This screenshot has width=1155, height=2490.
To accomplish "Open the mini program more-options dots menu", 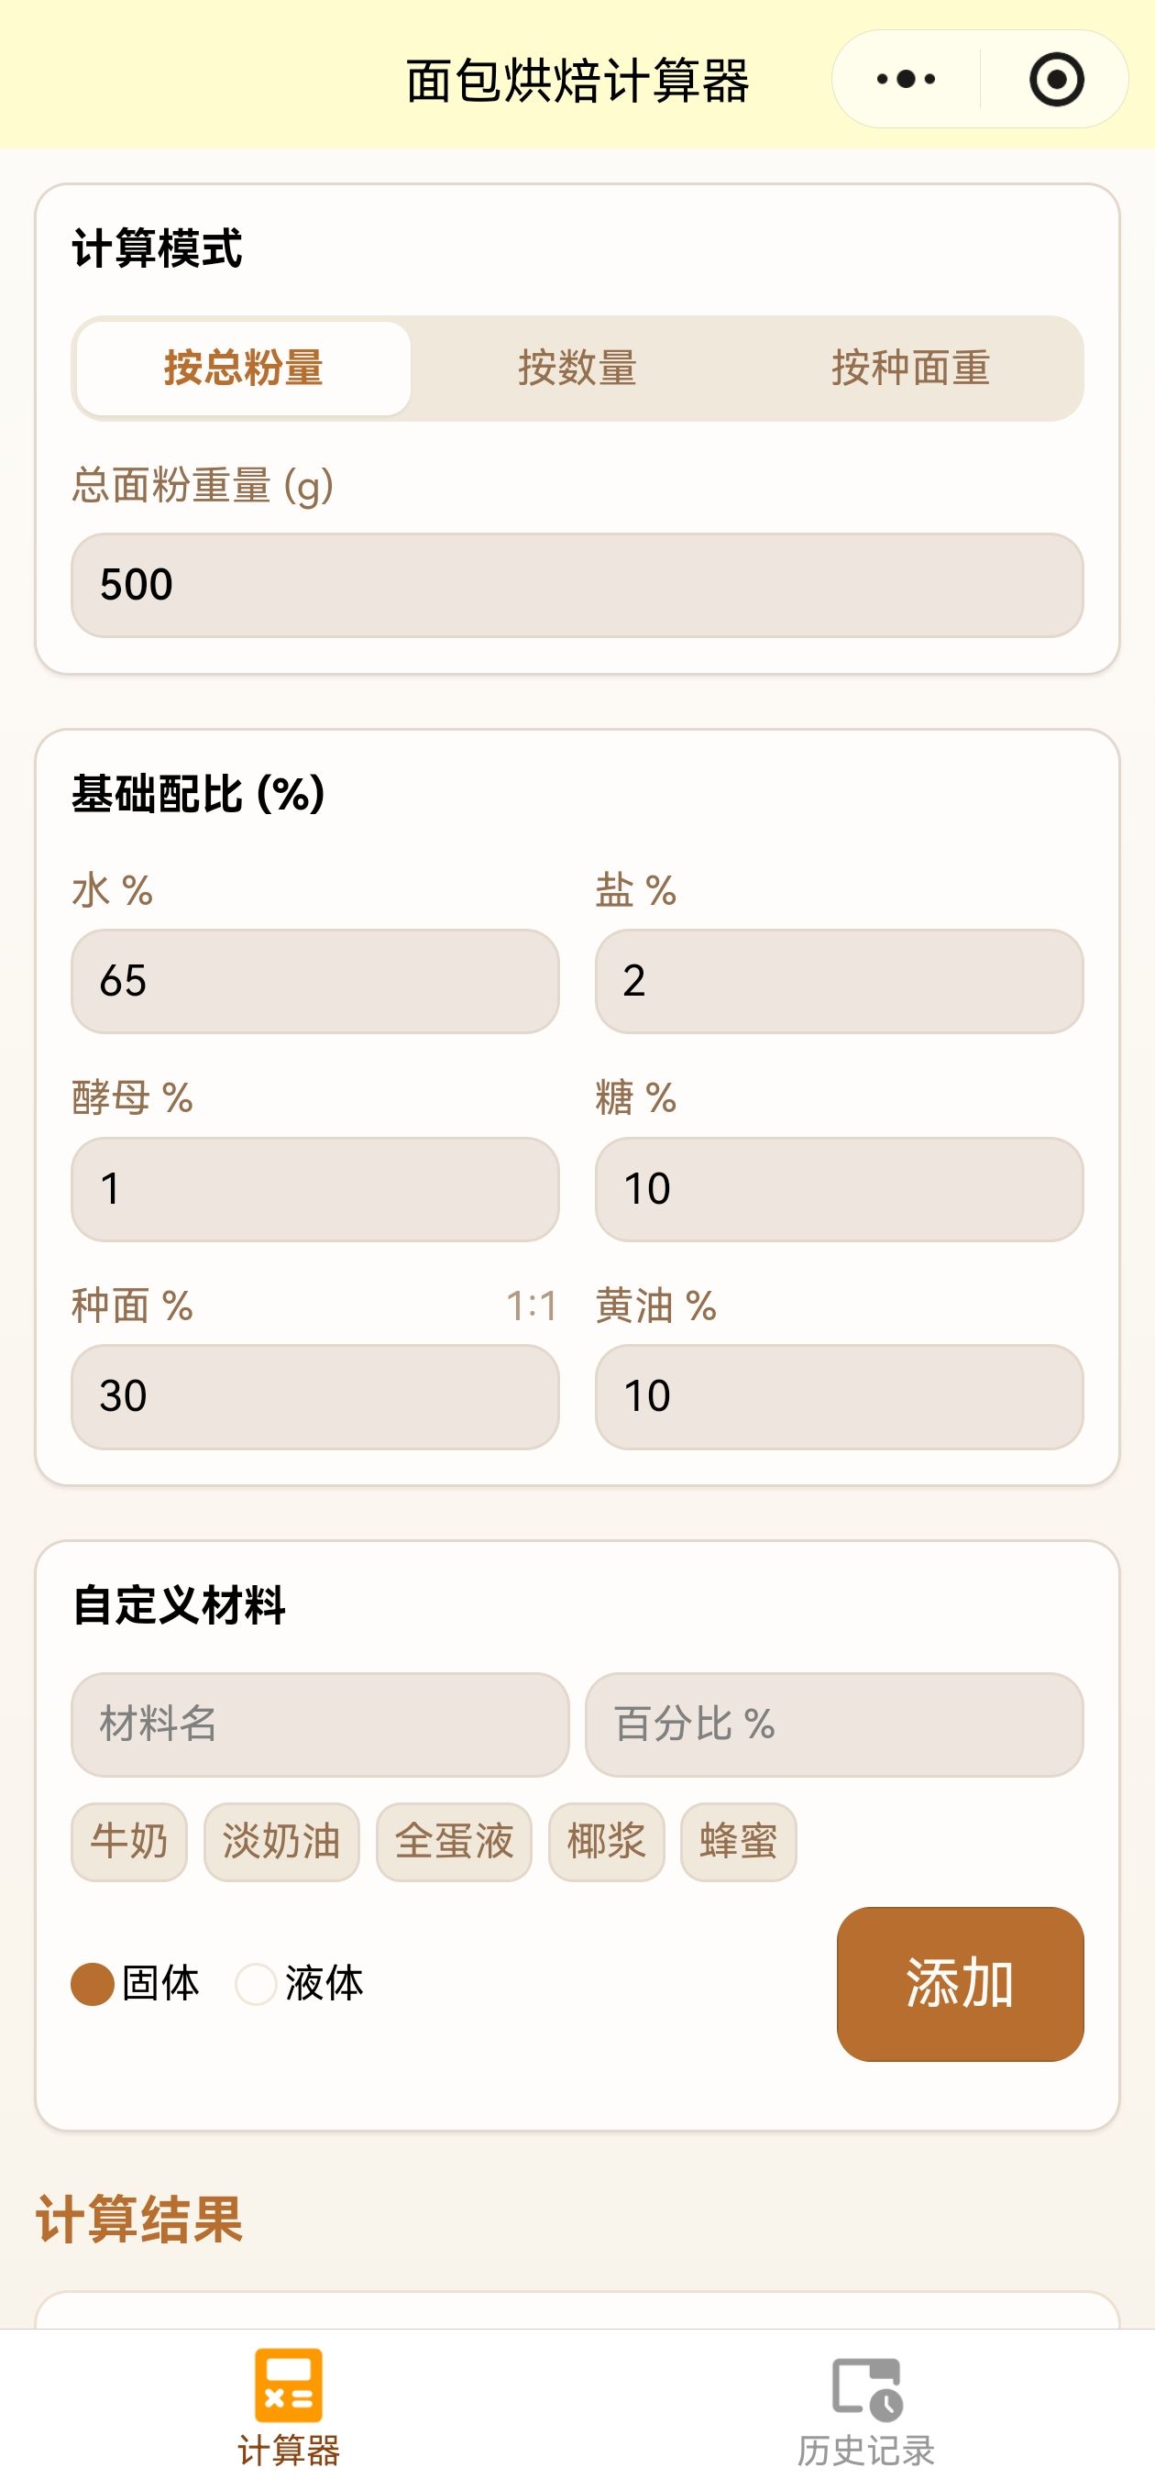I will pos(906,79).
